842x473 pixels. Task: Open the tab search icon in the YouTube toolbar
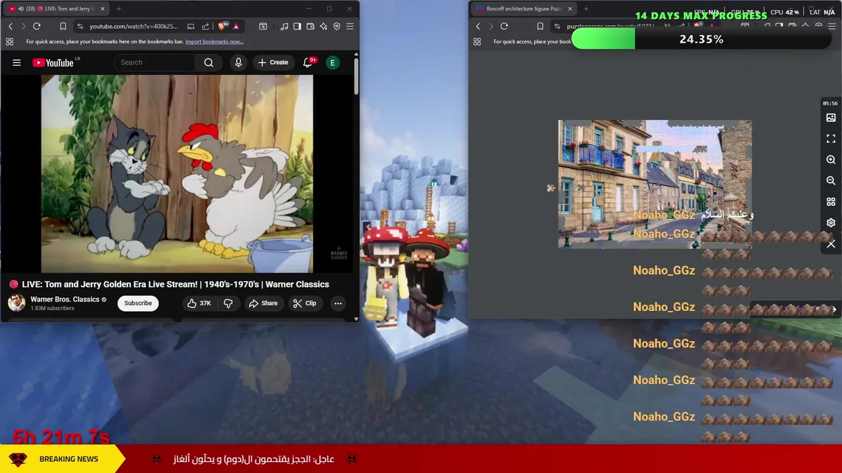click(262, 26)
